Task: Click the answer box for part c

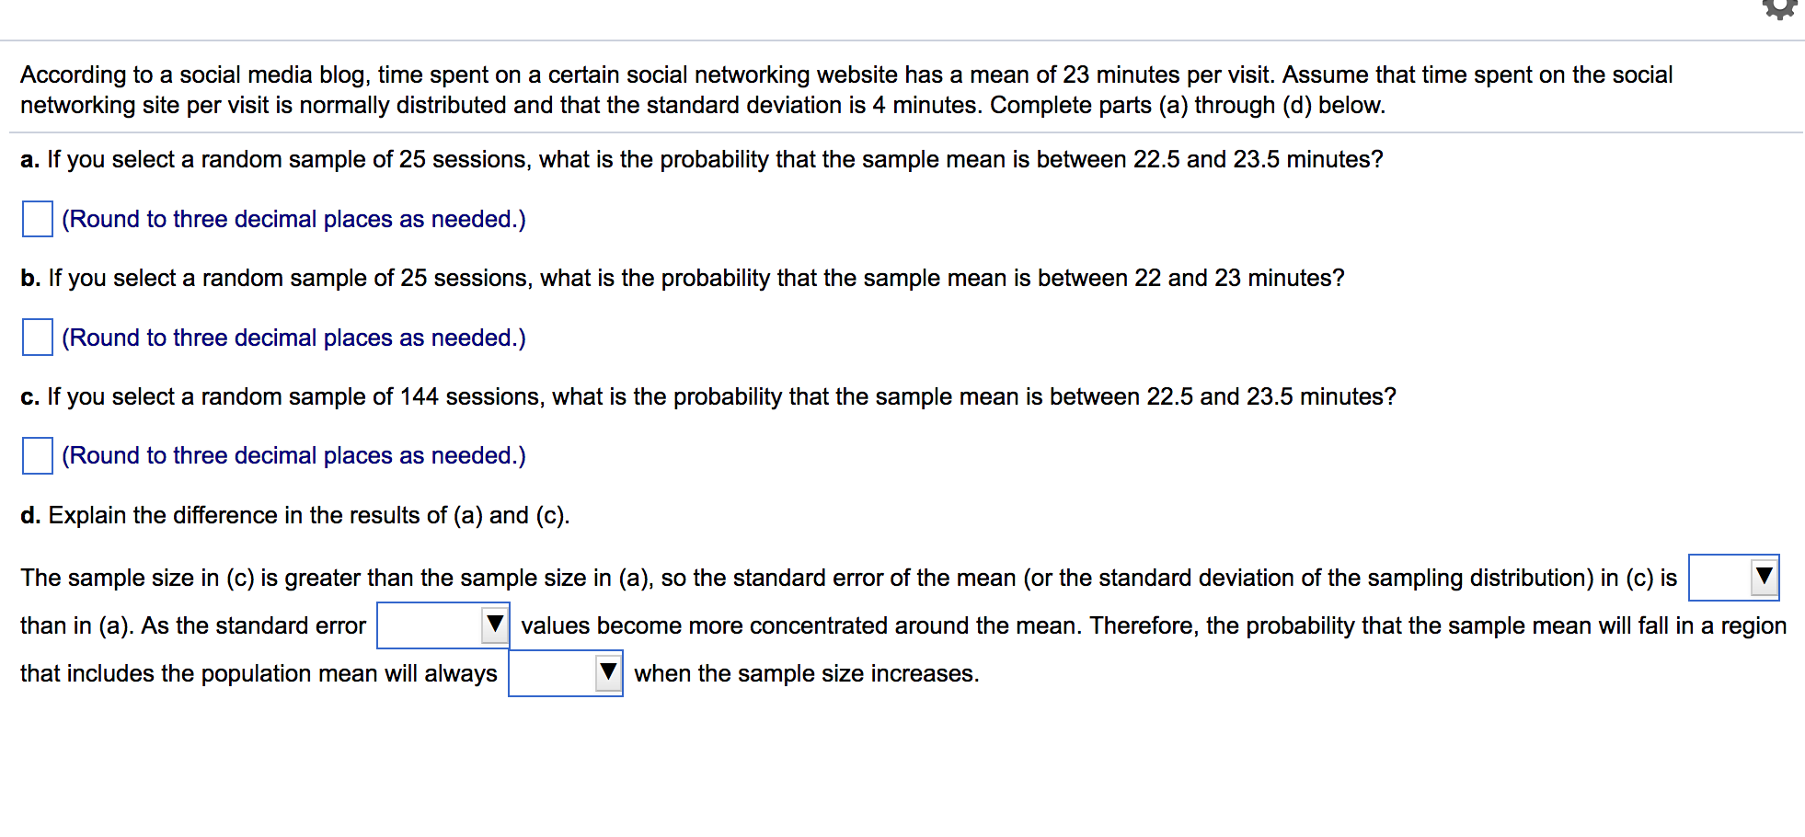Action: [x=38, y=455]
